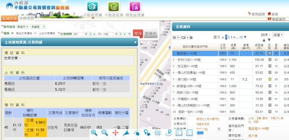Image resolution: width=289 pixels, height=140 pixels.
Task: Open the start month dropdown
Action: point(92,34)
